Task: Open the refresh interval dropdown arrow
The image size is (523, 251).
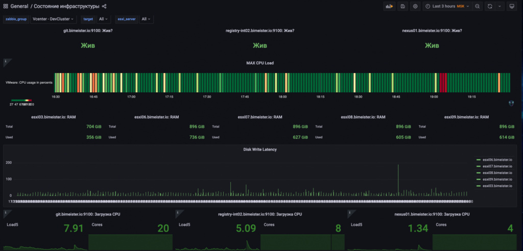Action: (500, 6)
